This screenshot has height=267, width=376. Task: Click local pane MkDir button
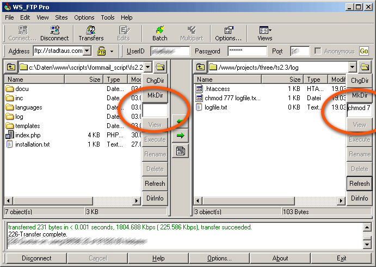[x=155, y=95]
